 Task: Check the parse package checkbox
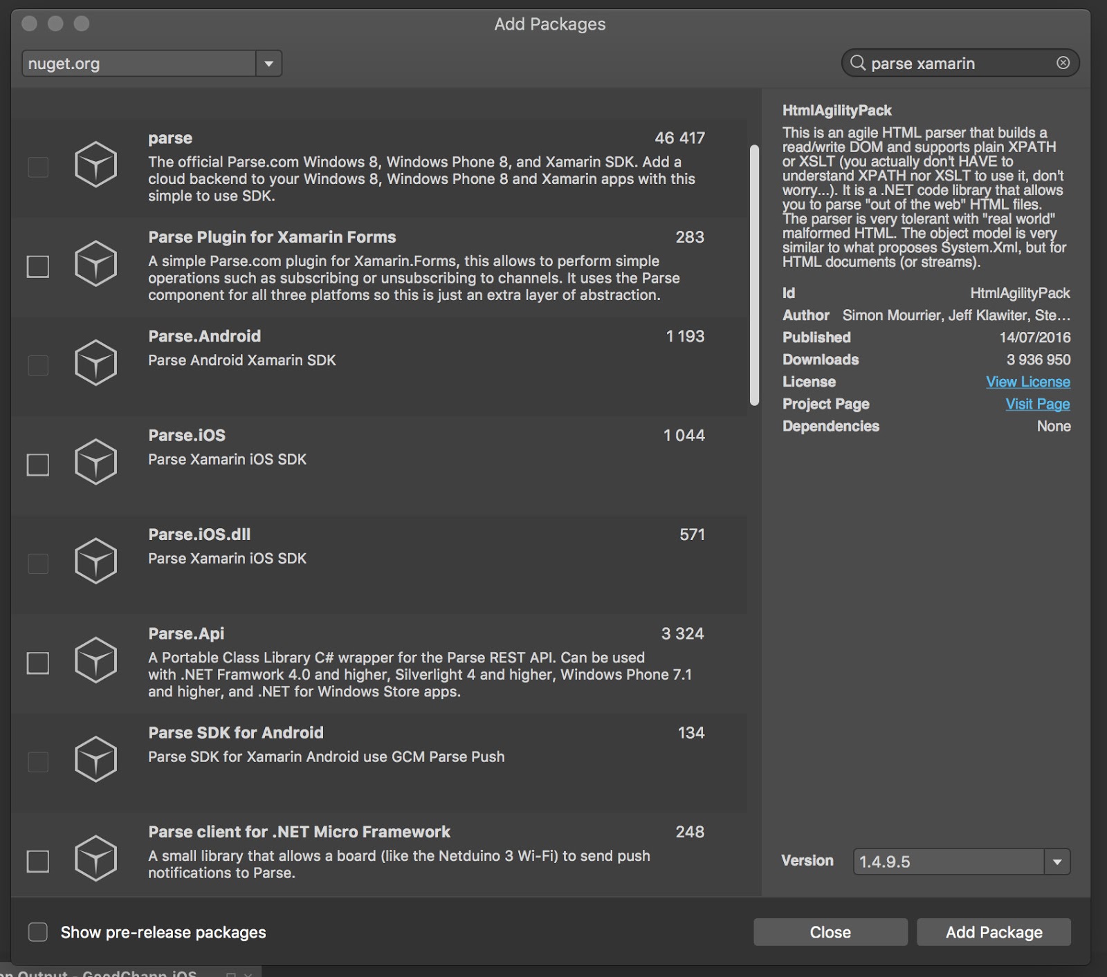coord(38,167)
